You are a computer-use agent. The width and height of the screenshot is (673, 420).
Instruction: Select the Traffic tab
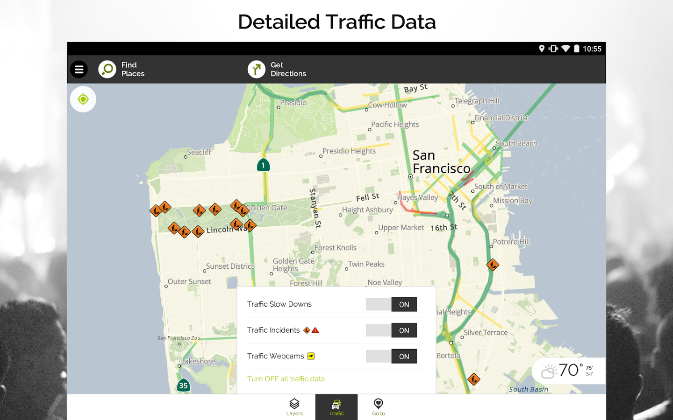(x=336, y=407)
